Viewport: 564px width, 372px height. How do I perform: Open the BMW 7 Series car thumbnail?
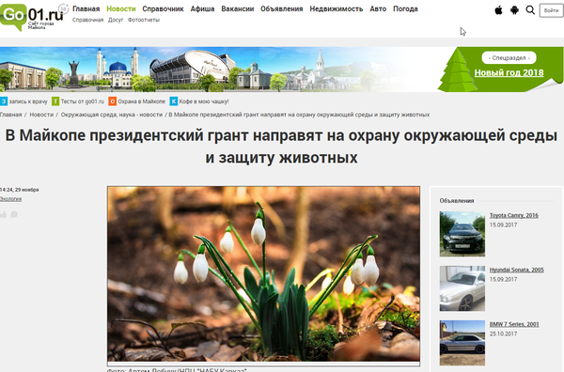point(462,343)
